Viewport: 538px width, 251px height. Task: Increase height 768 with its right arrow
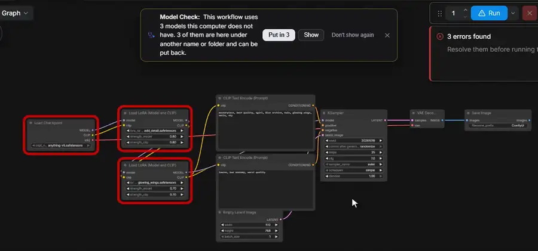click(x=276, y=231)
